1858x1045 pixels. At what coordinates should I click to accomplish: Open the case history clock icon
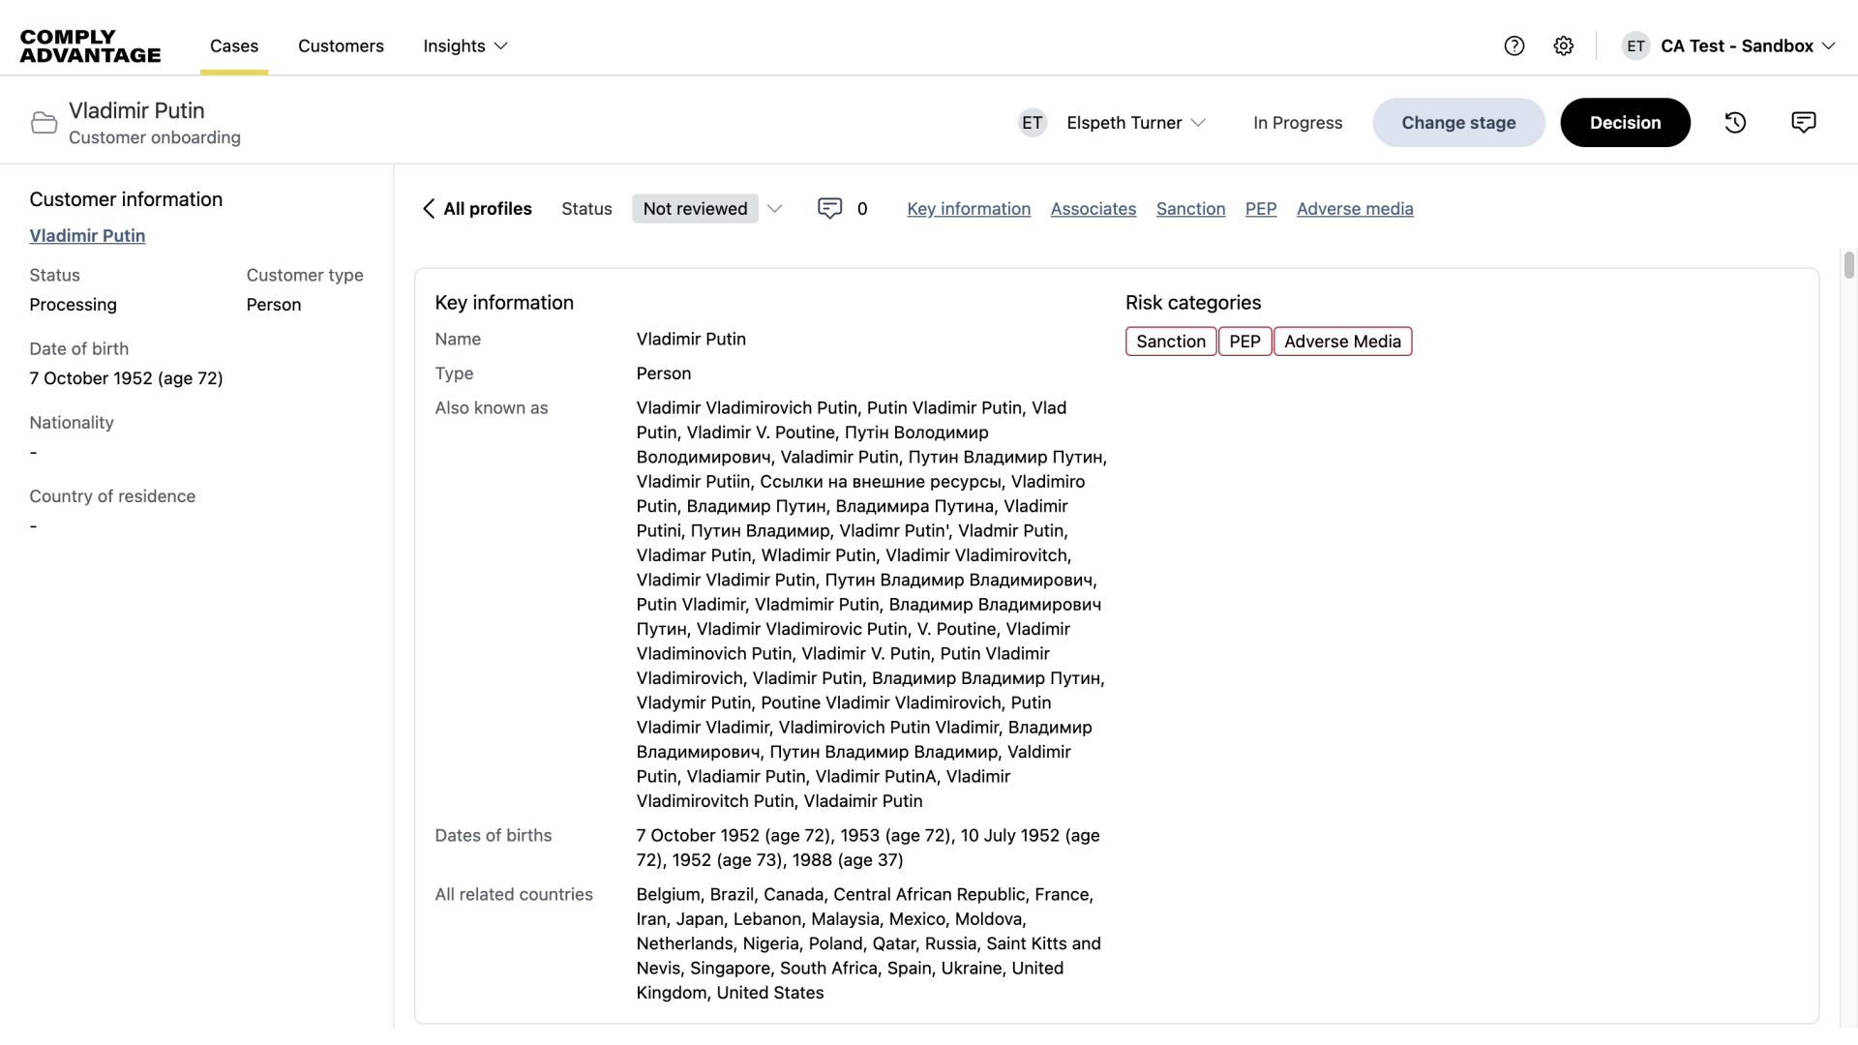coord(1735,122)
